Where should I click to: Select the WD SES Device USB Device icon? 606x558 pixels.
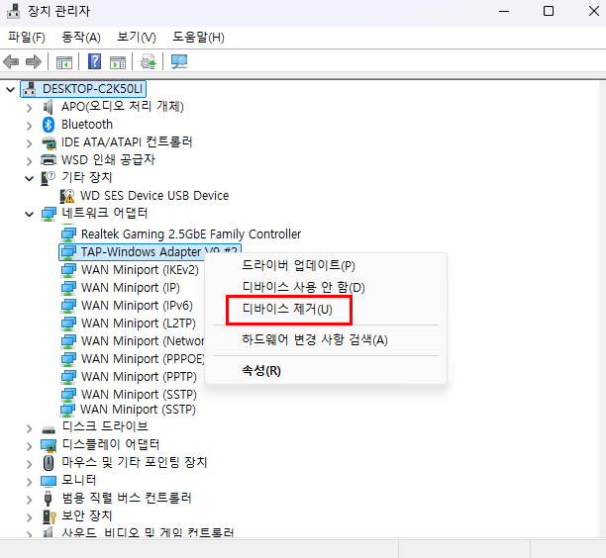(x=68, y=196)
